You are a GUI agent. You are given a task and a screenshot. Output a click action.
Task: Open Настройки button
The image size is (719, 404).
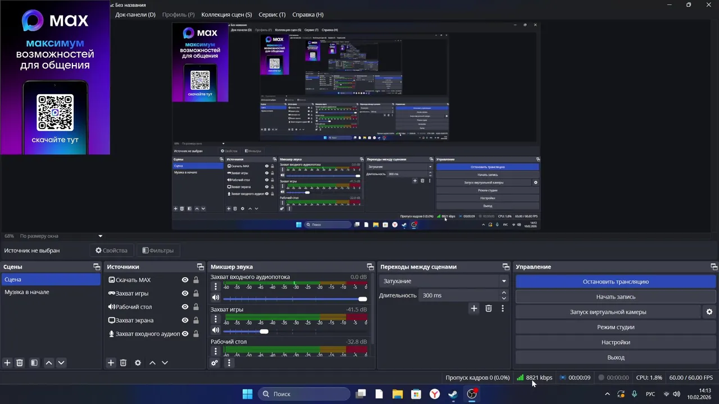pos(616,342)
